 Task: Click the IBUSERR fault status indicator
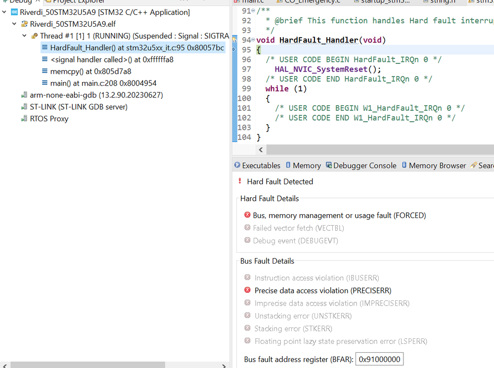[x=247, y=277]
